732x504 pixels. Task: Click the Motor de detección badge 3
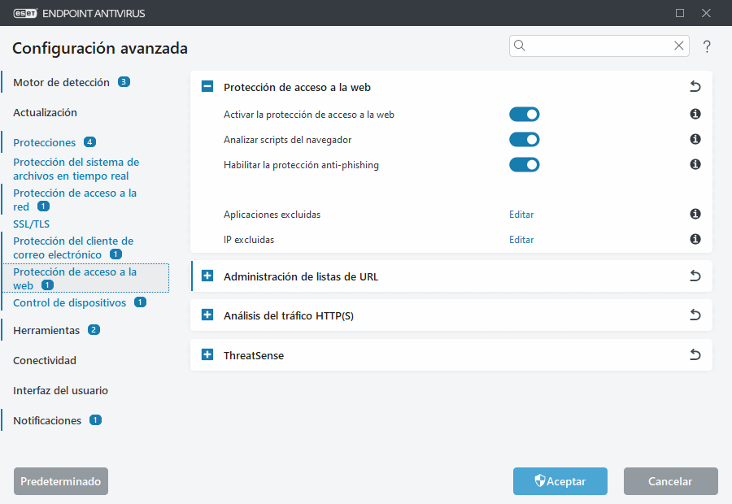click(x=124, y=81)
